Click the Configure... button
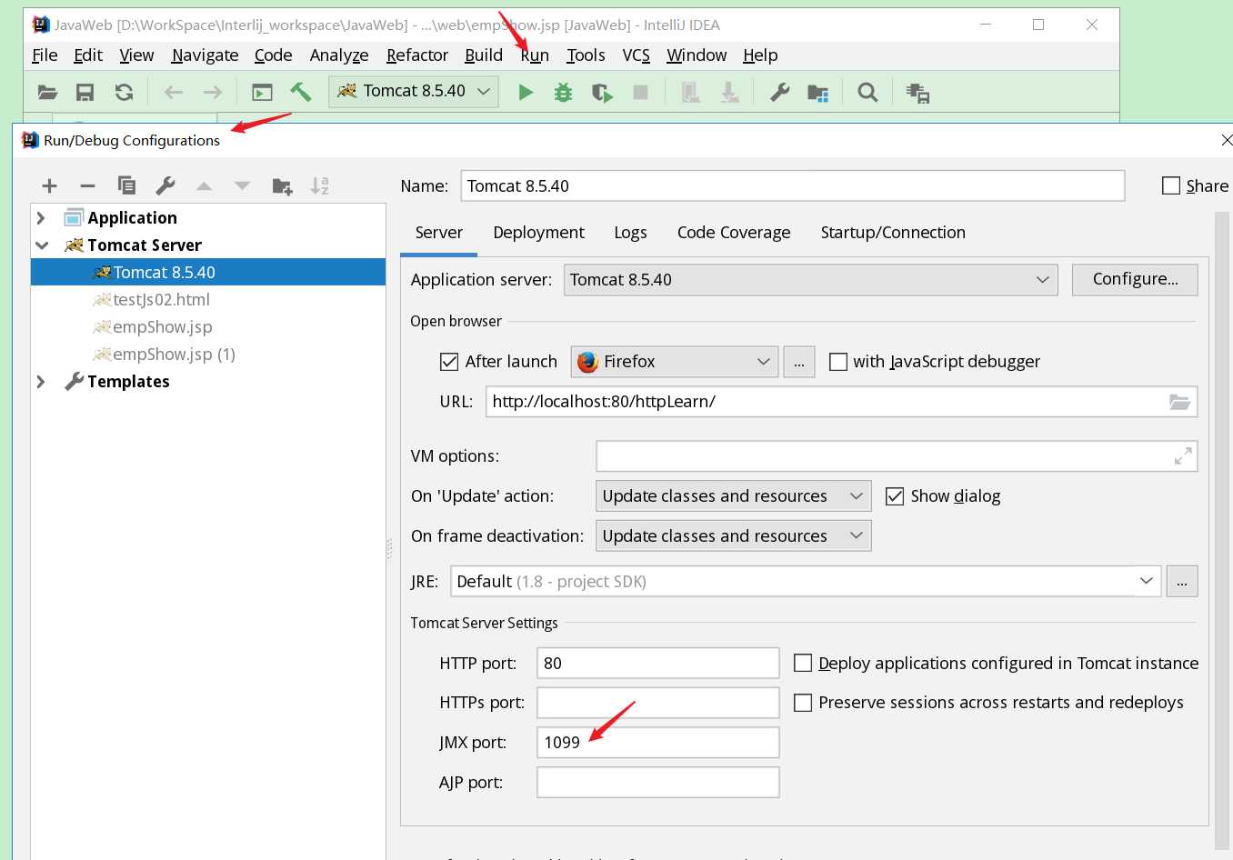 (1135, 280)
